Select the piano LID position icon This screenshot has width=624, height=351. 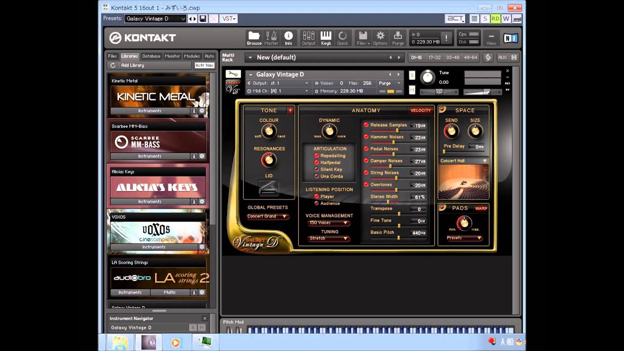[269, 187]
